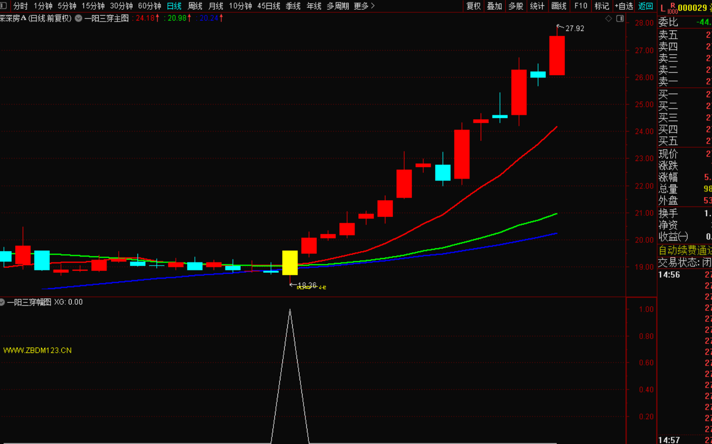Select the 60分钟 period tab
This screenshot has width=712, height=444.
click(x=149, y=6)
